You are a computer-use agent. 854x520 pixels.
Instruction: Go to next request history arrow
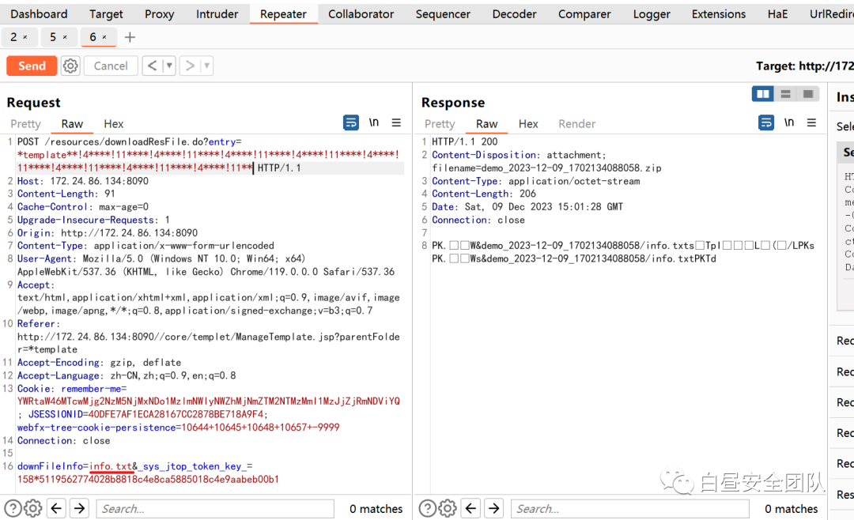click(190, 66)
